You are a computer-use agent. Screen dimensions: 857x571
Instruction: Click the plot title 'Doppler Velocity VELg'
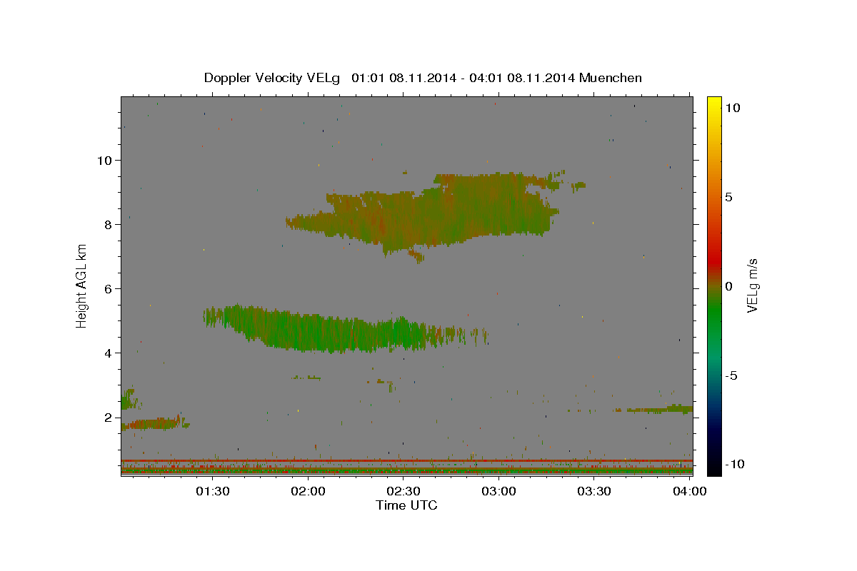coord(274,78)
